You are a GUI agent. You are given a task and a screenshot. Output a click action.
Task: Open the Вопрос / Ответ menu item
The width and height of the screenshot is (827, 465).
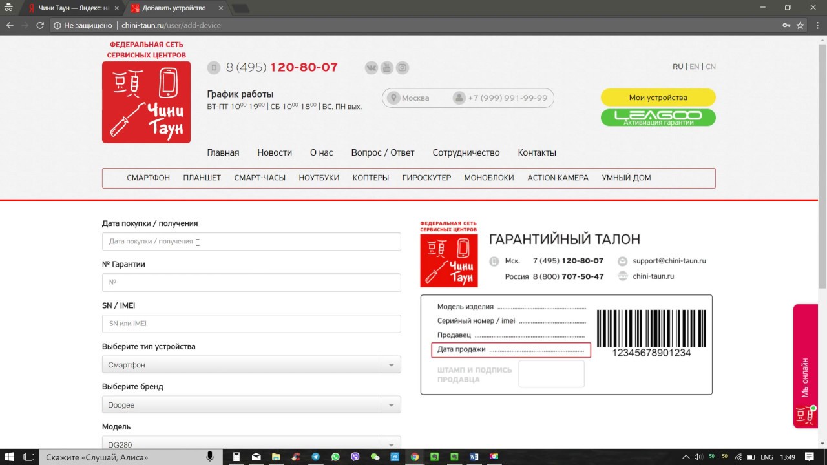(382, 153)
